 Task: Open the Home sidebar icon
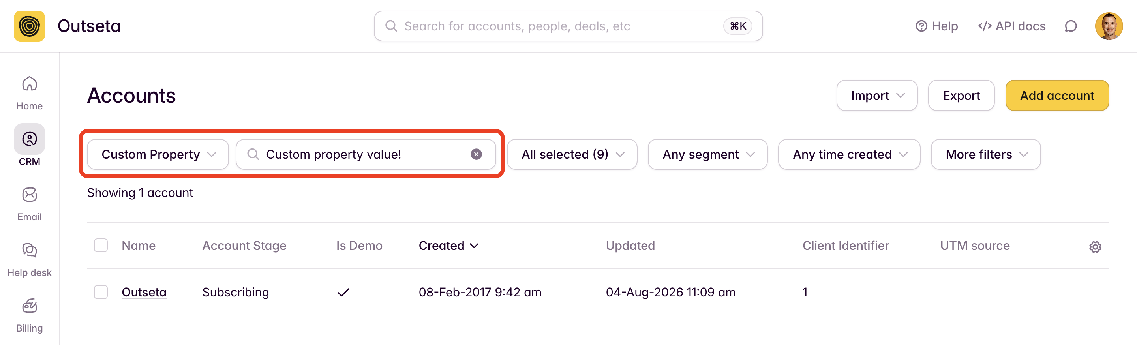click(30, 83)
